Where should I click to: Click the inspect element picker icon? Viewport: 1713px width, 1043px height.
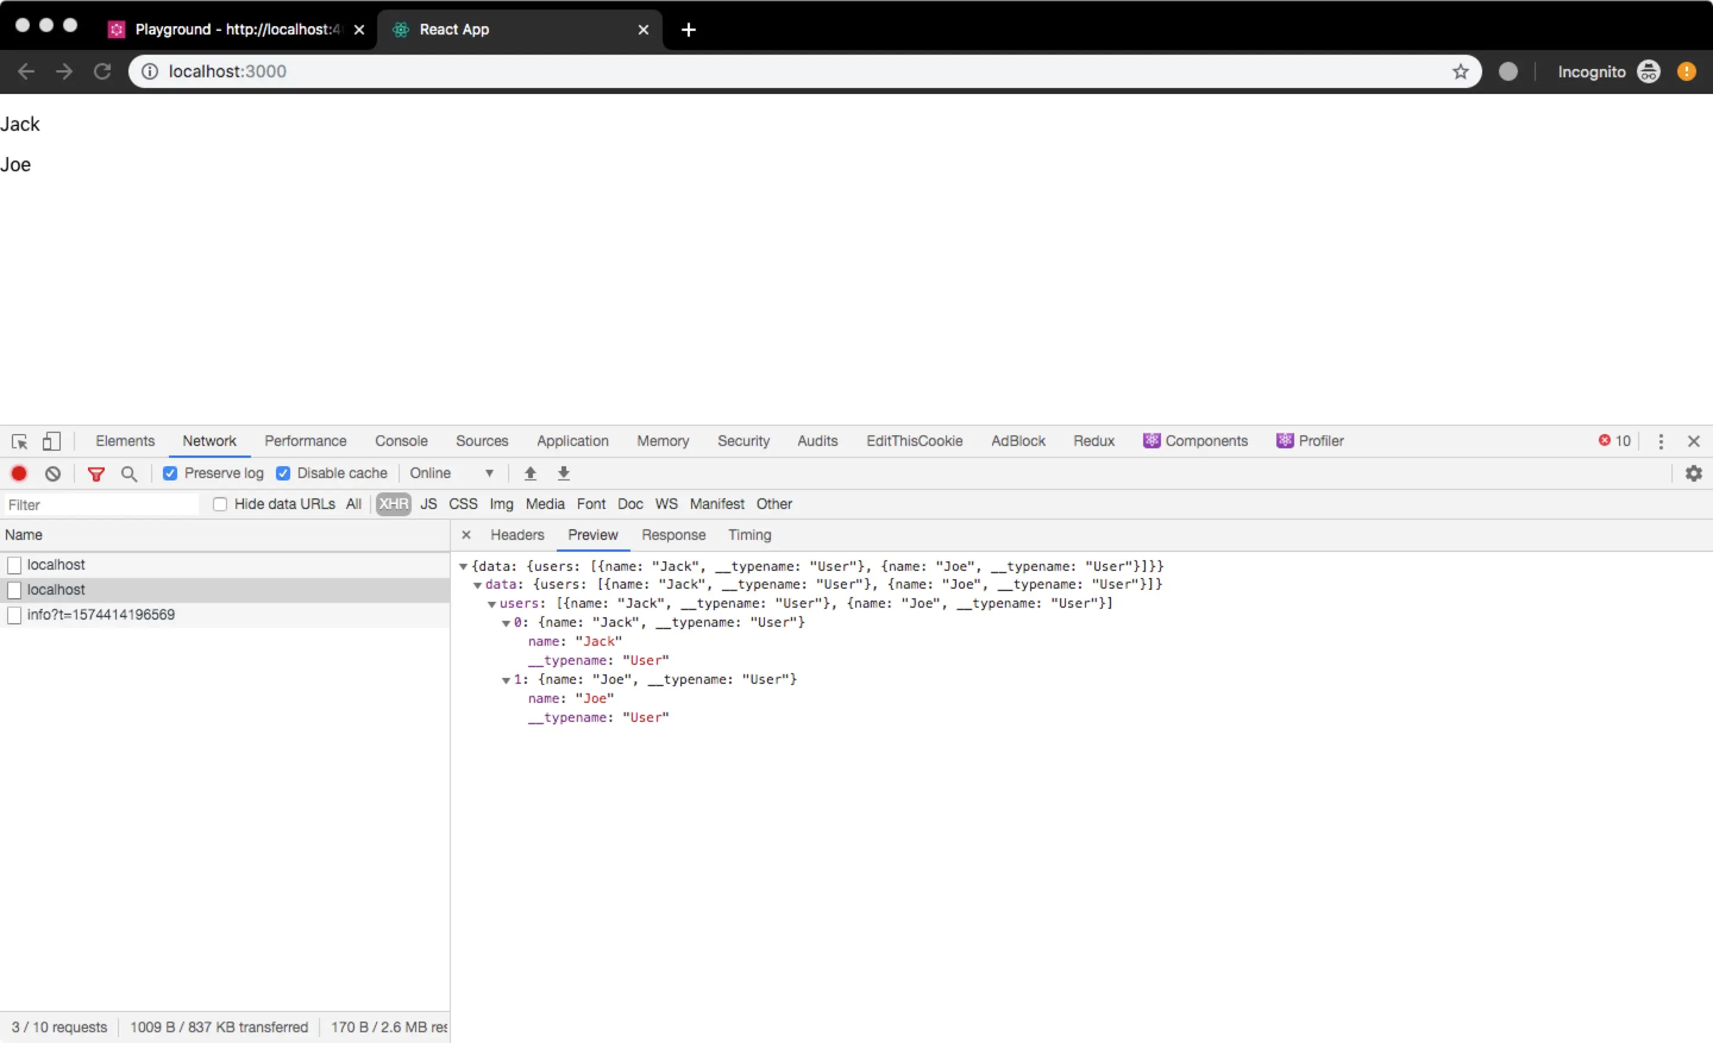coord(20,441)
